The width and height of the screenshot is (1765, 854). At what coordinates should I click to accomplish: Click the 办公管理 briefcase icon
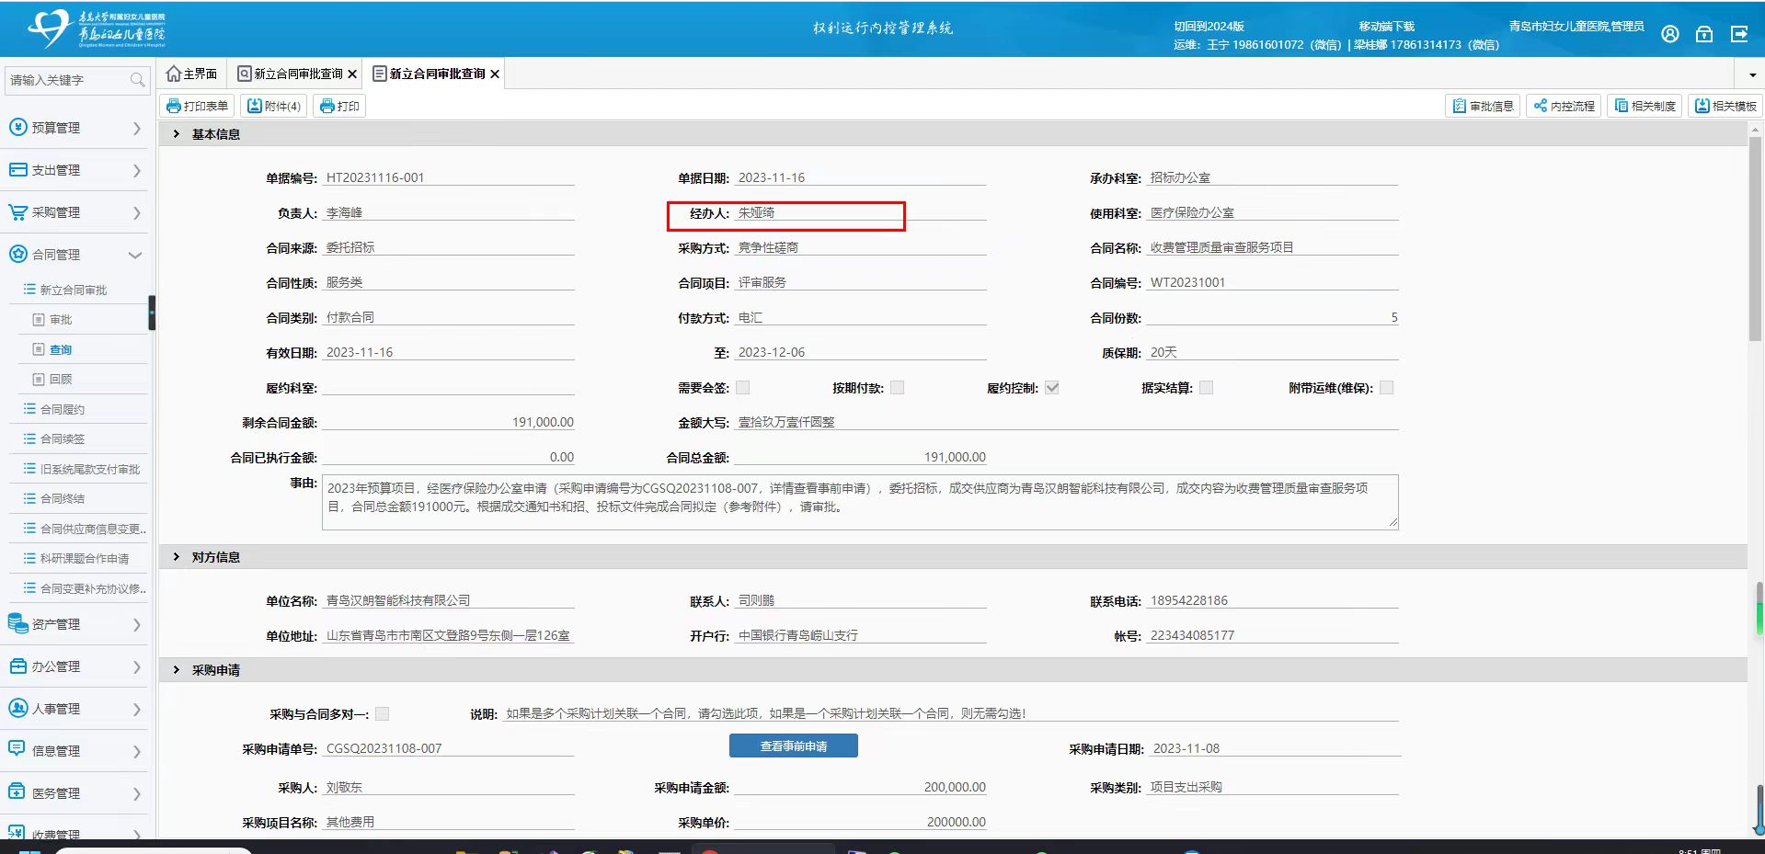point(17,666)
